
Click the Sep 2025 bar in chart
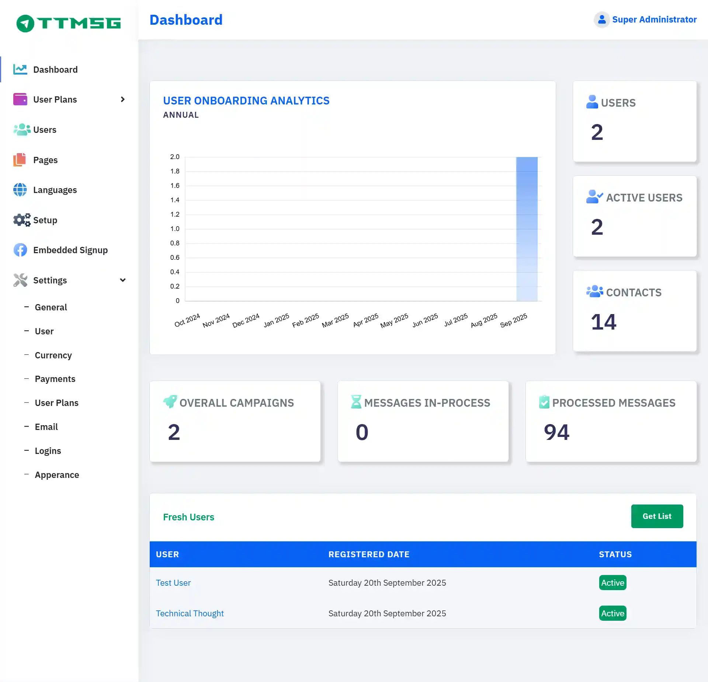click(527, 229)
